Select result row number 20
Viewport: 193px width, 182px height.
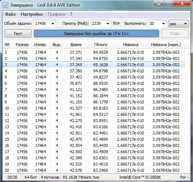(x=93, y=170)
